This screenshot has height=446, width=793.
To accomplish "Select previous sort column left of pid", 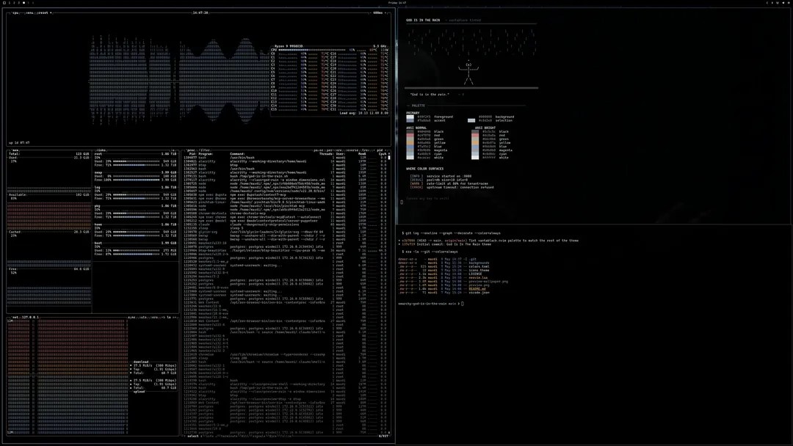I will point(373,150).
